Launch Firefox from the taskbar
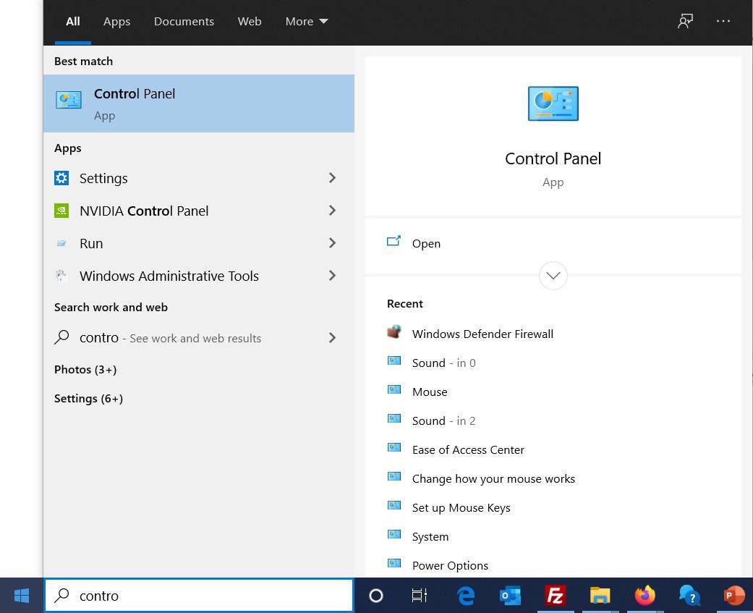Screen dimensions: 753x613 (644, 596)
